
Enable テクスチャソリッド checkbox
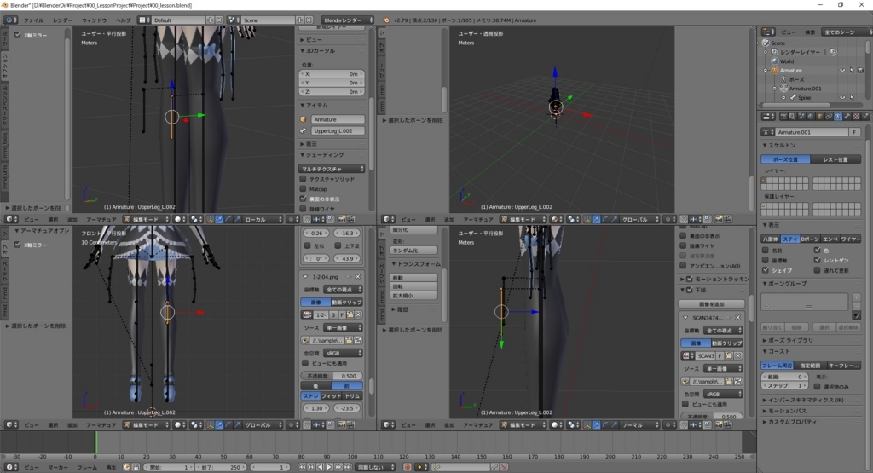pyautogui.click(x=303, y=179)
